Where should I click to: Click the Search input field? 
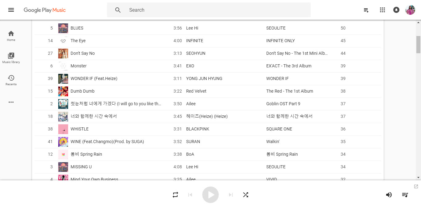[216, 10]
